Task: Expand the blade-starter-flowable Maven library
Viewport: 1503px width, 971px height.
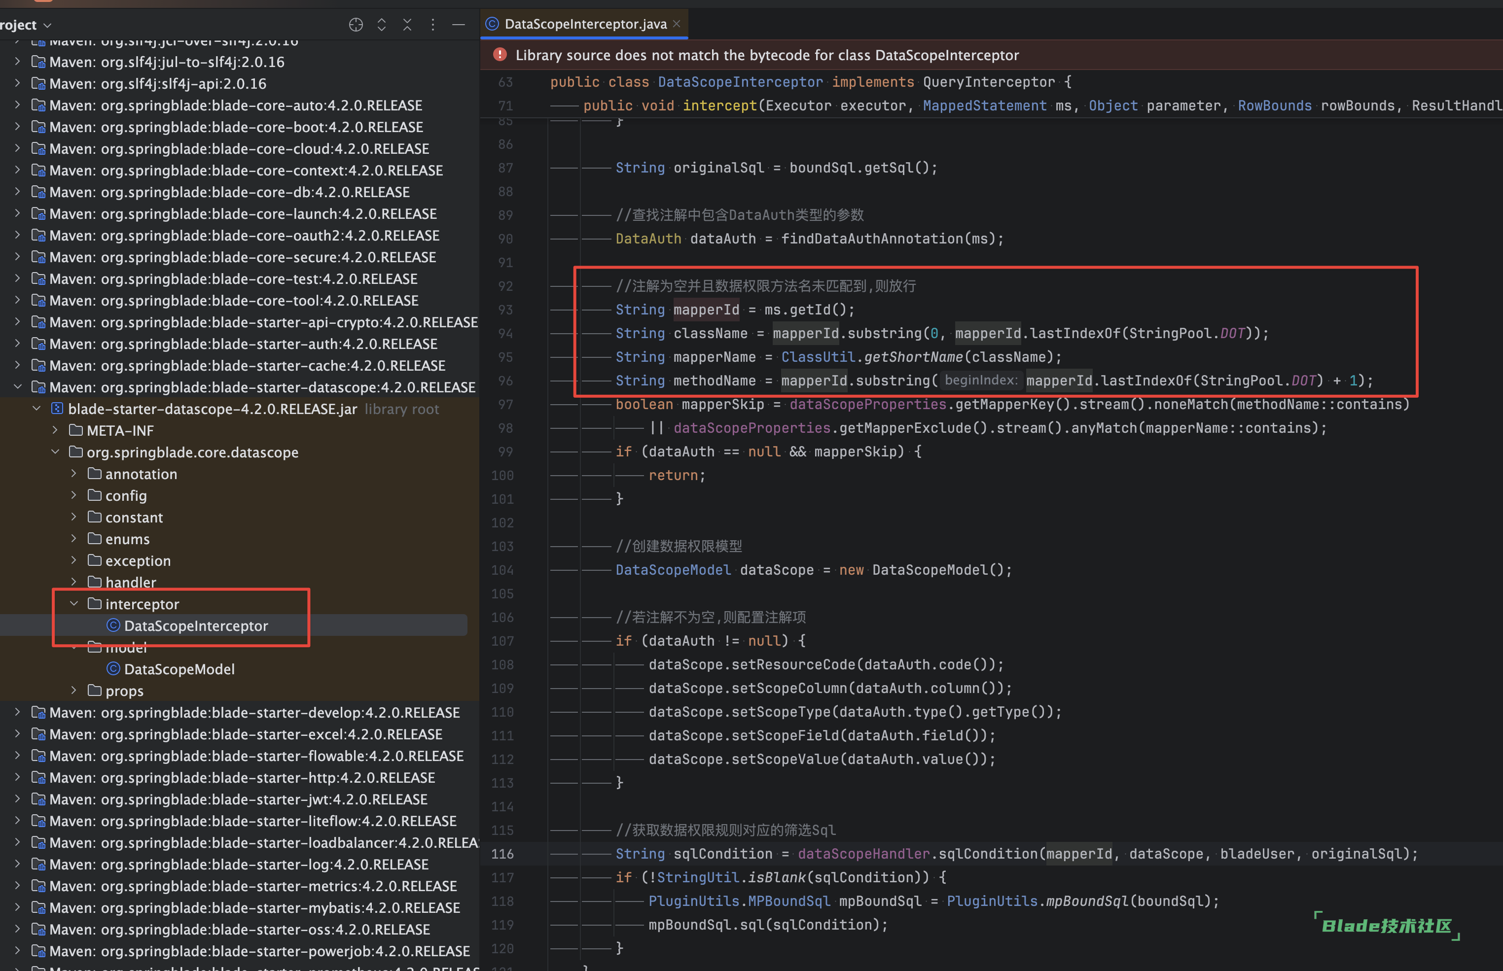Action: pyautogui.click(x=17, y=756)
